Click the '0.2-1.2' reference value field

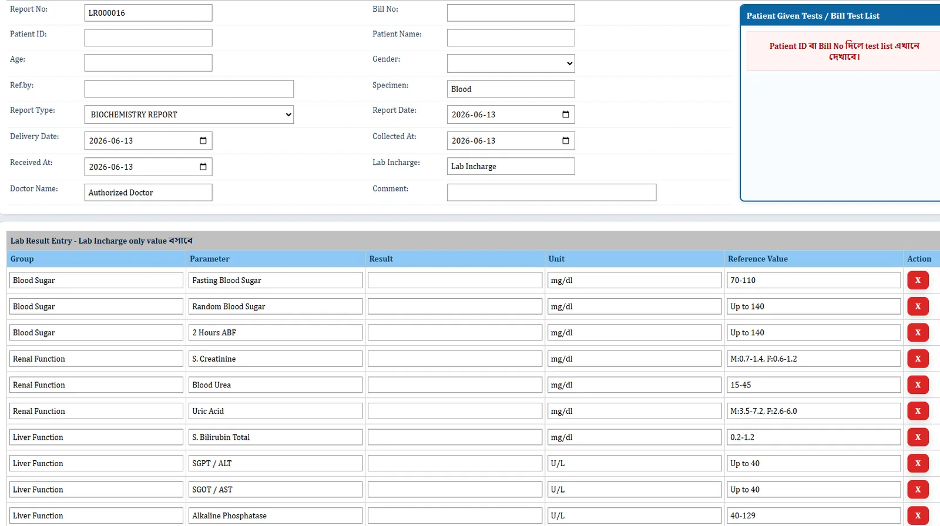click(813, 437)
